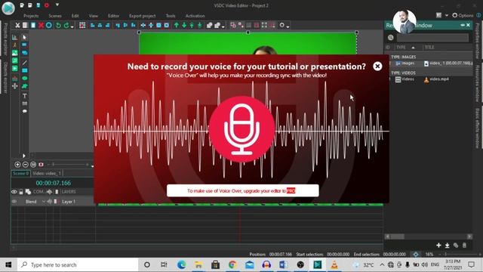Open the Tools menu

tap(171, 16)
